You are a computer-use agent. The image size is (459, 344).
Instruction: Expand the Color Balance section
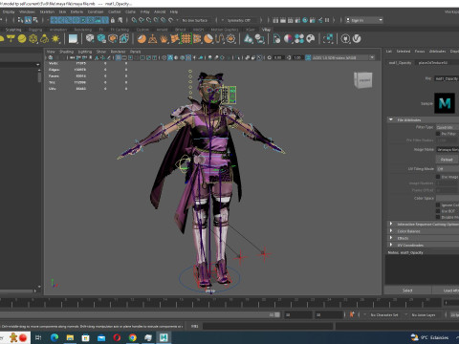pos(391,231)
